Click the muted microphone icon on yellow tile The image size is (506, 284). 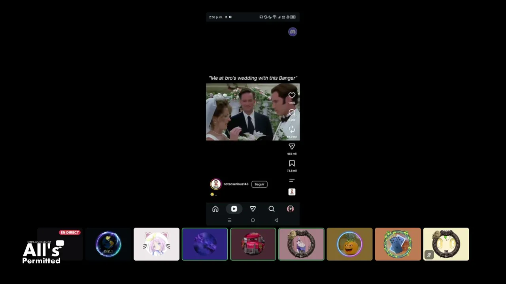(x=429, y=255)
